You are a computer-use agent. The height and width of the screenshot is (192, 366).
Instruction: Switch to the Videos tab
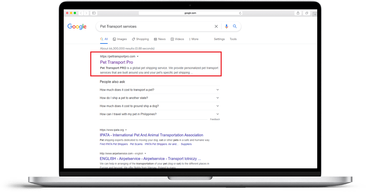[178, 39]
